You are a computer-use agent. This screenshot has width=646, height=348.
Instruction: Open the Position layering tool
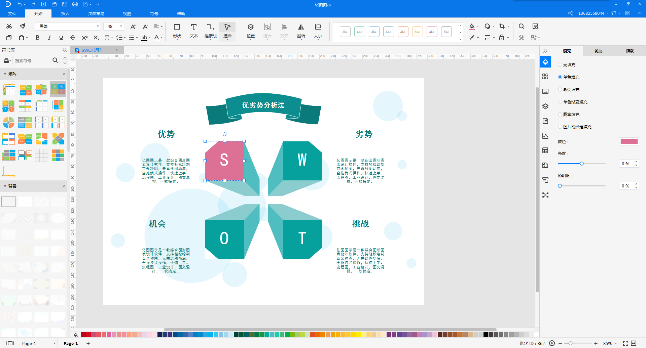pyautogui.click(x=250, y=31)
